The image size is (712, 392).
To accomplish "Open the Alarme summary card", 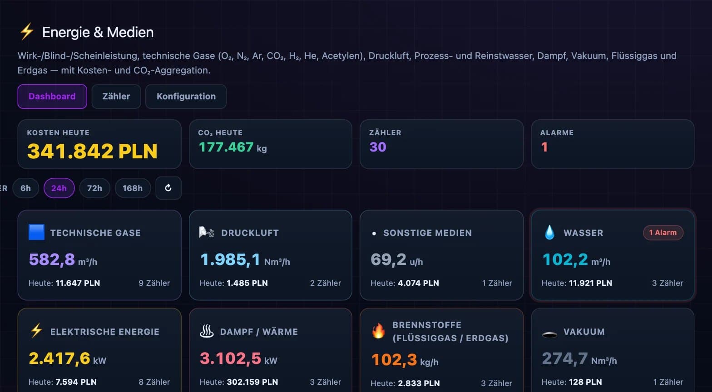I will coord(613,144).
